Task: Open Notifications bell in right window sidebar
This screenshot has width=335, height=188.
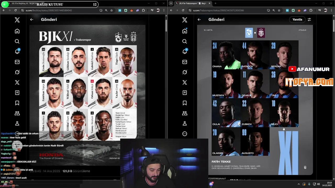Action: 185,51
